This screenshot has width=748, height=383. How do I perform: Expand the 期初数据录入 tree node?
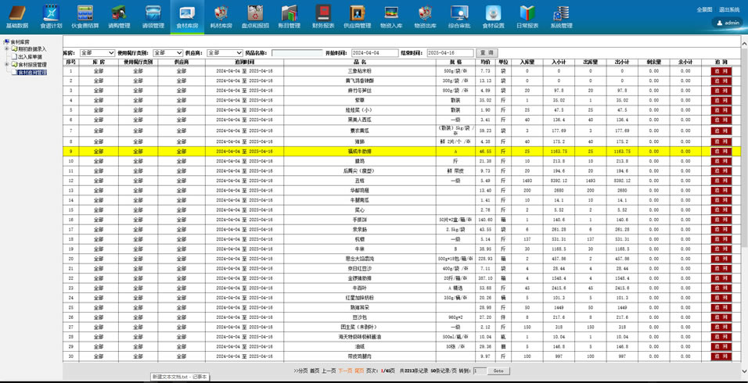5,48
